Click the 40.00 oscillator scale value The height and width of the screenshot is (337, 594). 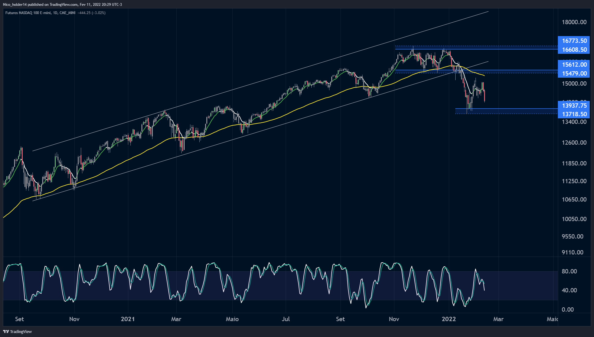[569, 290]
